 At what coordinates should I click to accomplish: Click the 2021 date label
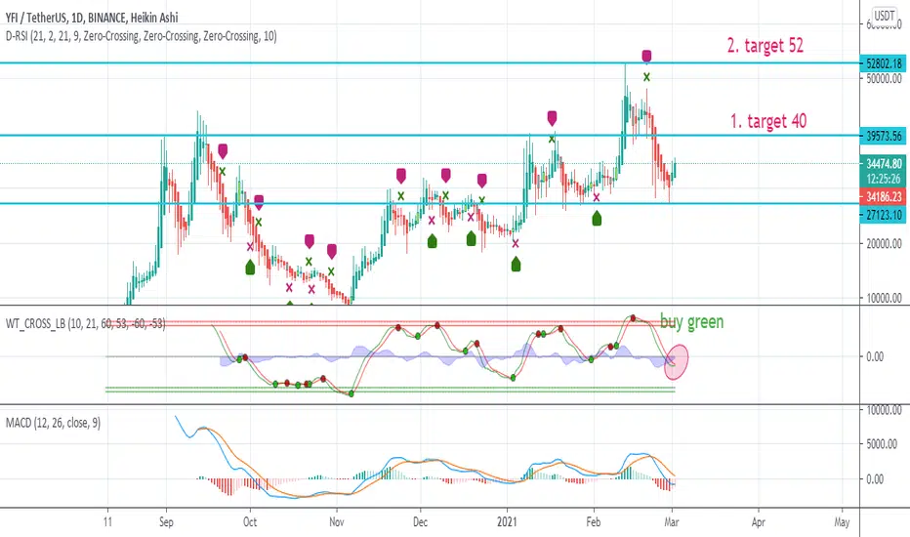[507, 522]
